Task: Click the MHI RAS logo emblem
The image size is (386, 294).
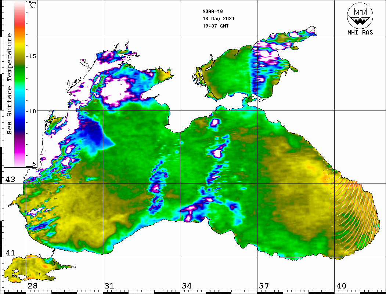Action: pyautogui.click(x=360, y=15)
